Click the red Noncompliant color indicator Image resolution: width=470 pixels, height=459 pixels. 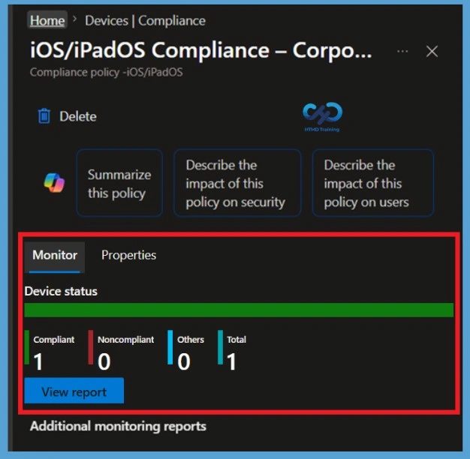tap(91, 347)
